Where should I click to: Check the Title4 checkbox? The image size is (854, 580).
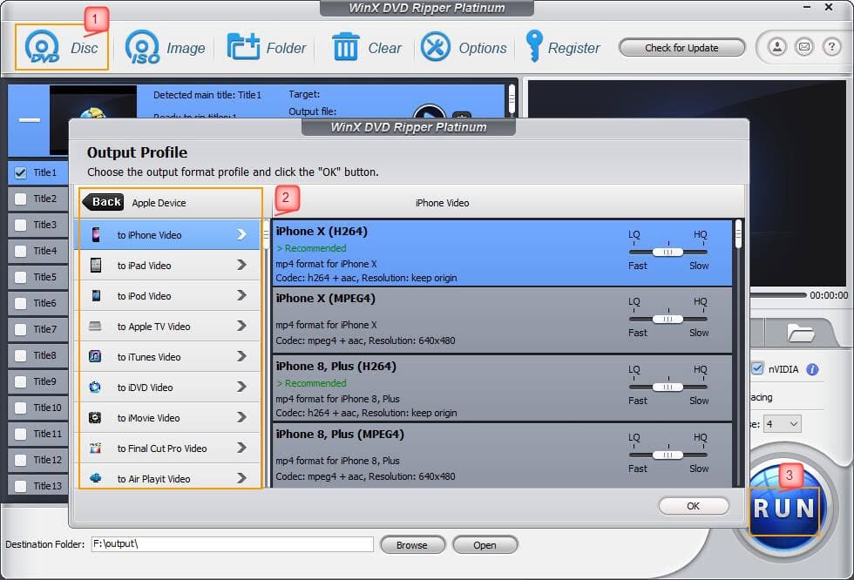pyautogui.click(x=21, y=252)
